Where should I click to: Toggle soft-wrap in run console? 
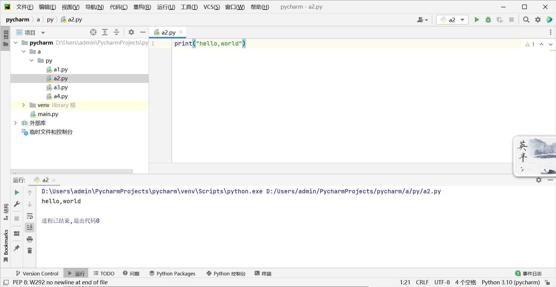click(30, 216)
